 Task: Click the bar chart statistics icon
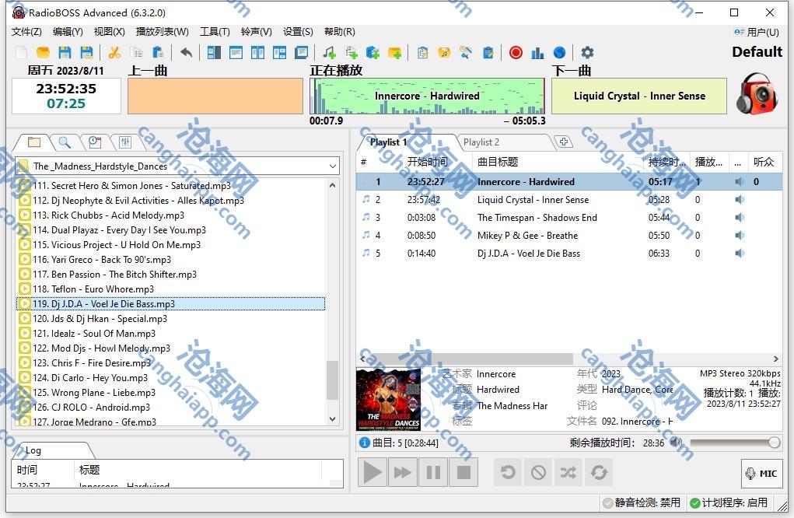537,53
